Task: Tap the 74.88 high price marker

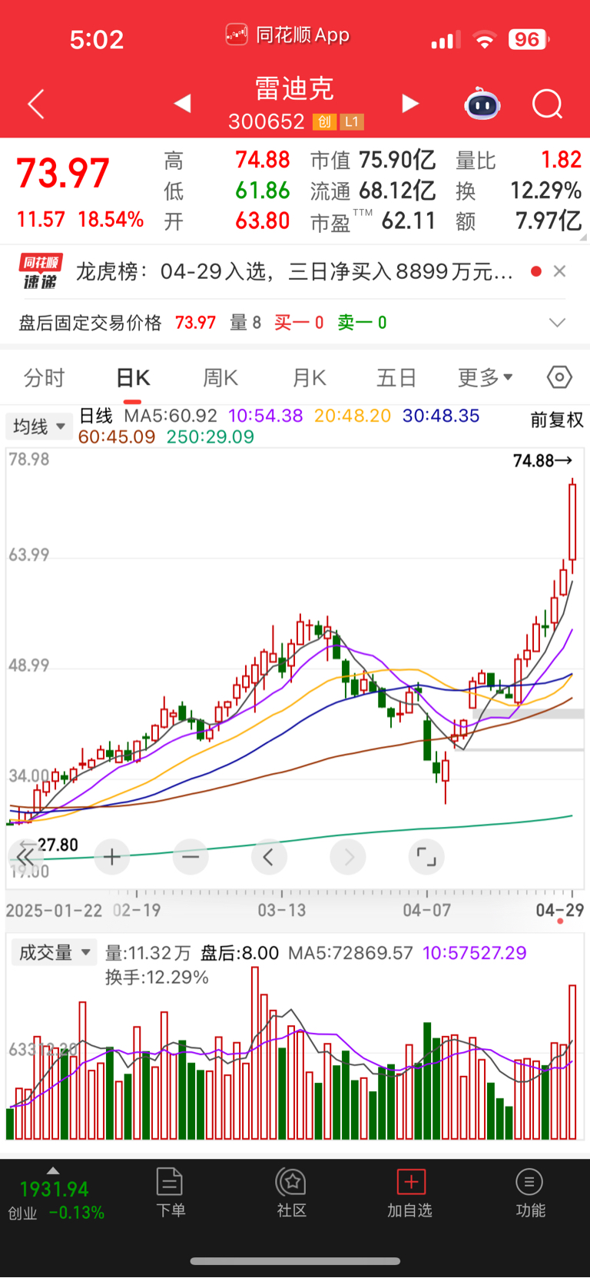Action: pos(542,460)
